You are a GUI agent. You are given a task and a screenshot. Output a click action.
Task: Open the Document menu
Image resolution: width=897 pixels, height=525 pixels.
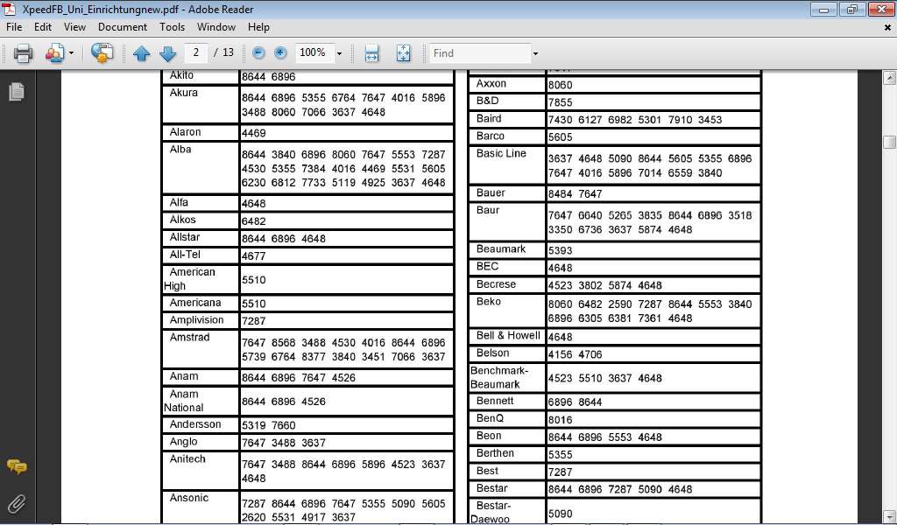pyautogui.click(x=123, y=27)
